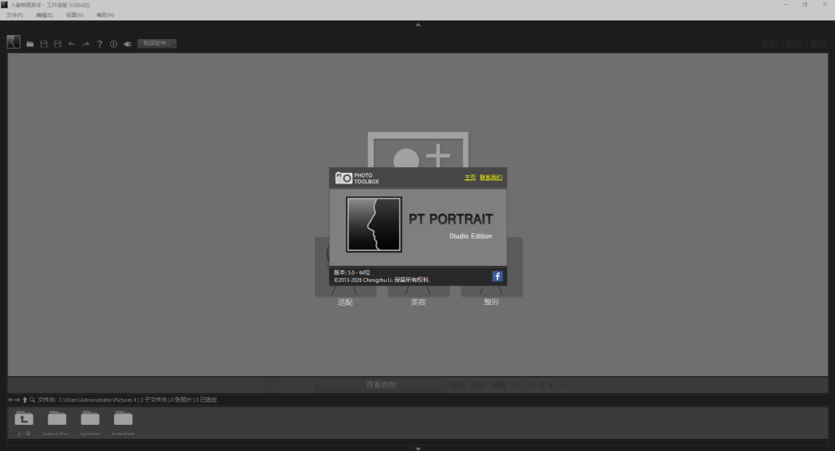
Task: Undo the last action with the arrow icon
Action: [72, 44]
